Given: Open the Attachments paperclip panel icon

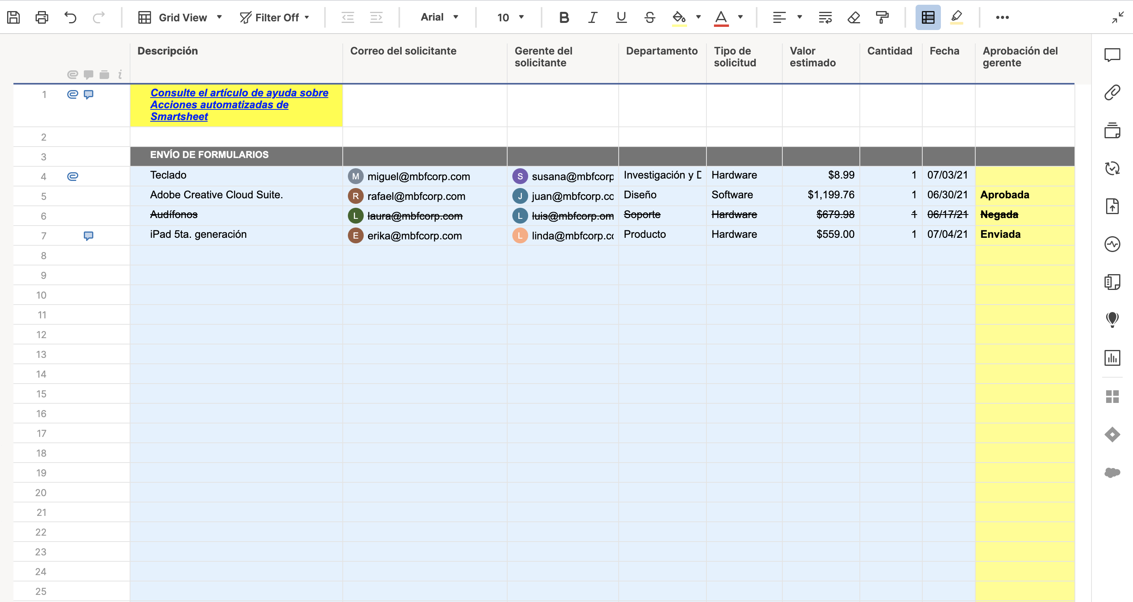Looking at the screenshot, I should [x=1112, y=93].
